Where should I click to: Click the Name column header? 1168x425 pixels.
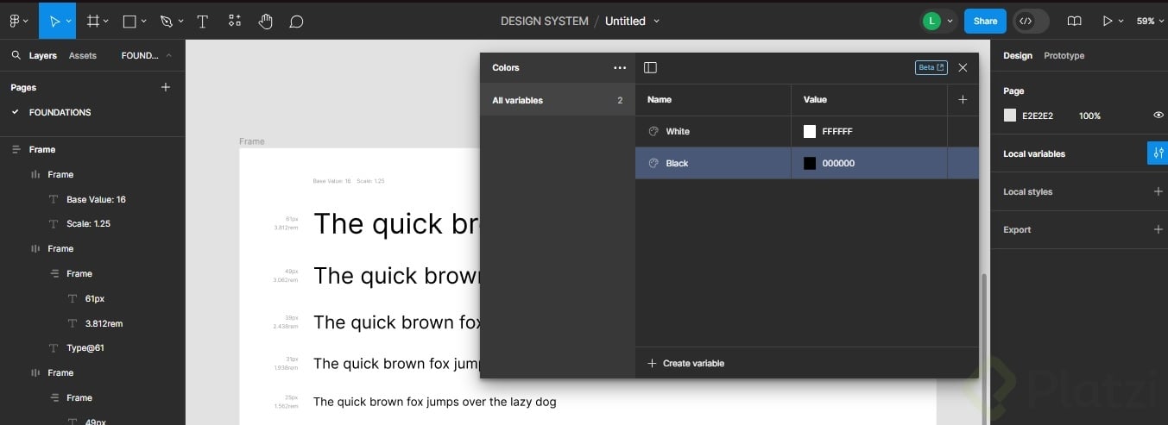(660, 99)
